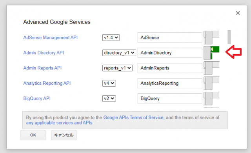Image resolution: width=251 pixels, height=153 pixels.
Task: Click the AdminDirectory identifier field
Action: point(170,53)
